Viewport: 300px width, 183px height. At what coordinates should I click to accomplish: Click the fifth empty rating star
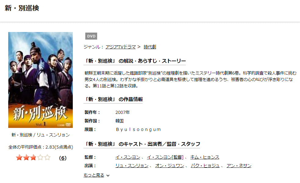[47, 157]
